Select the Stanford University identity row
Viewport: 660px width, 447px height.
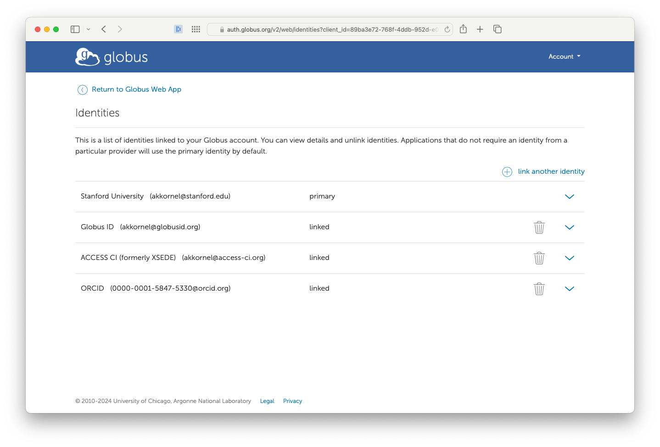tap(330, 197)
